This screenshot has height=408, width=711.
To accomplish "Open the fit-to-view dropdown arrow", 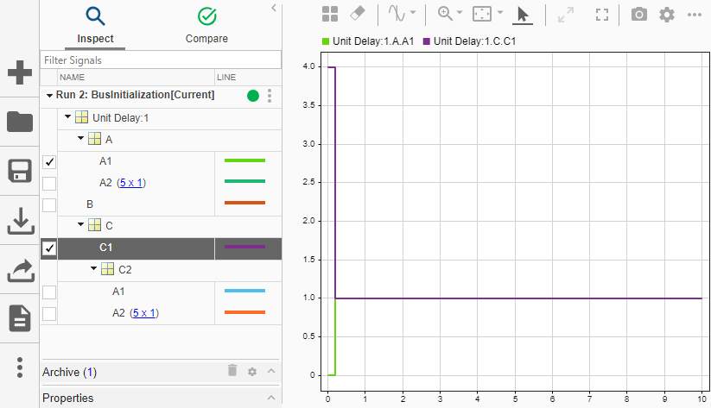I will pos(499,13).
